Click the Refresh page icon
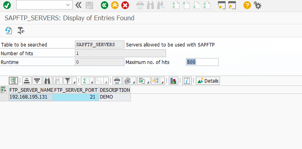Image resolution: width=302 pixels, height=149 pixels. click(x=8, y=31)
